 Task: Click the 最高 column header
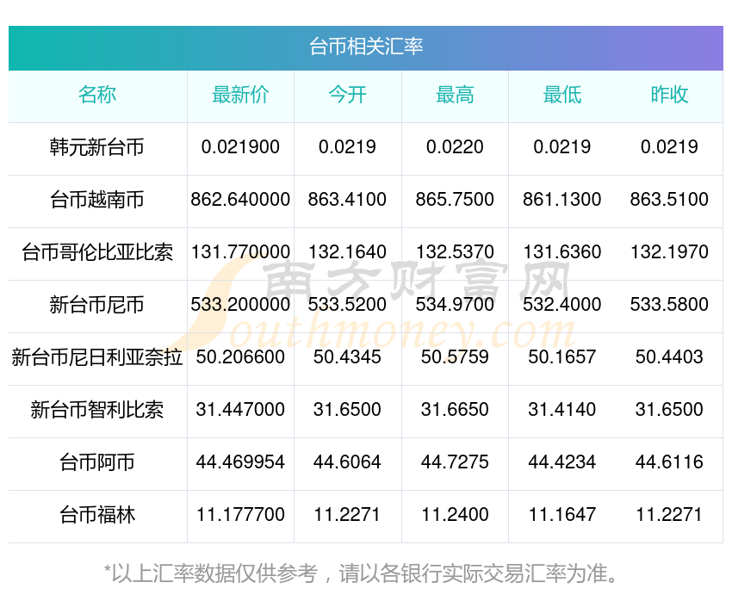[x=455, y=96]
